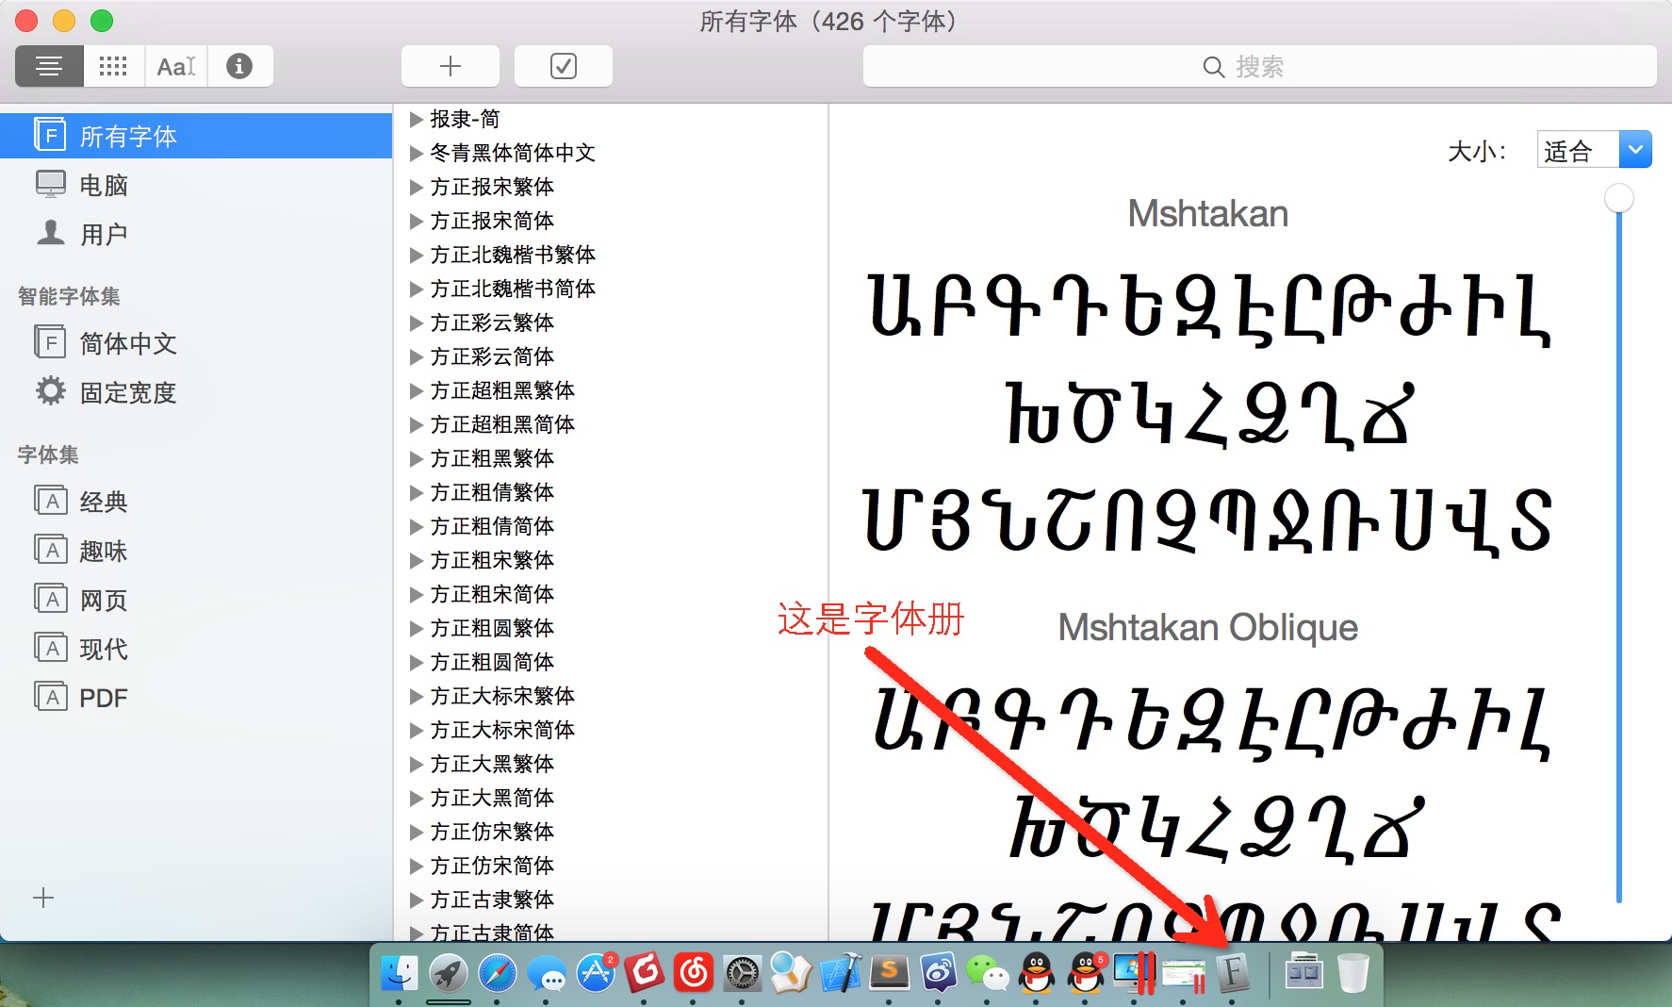Select 所有字体 in the sidebar
Viewport: 1672px width, 1007px height.
pos(127,135)
